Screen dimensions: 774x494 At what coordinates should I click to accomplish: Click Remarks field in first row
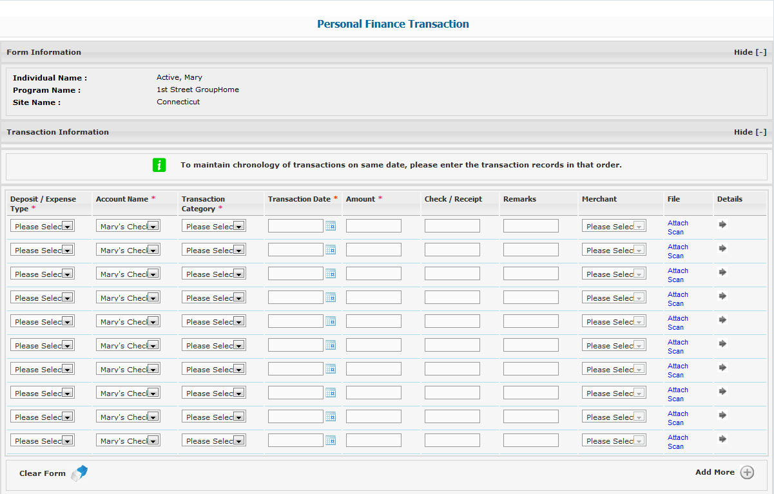click(x=531, y=225)
